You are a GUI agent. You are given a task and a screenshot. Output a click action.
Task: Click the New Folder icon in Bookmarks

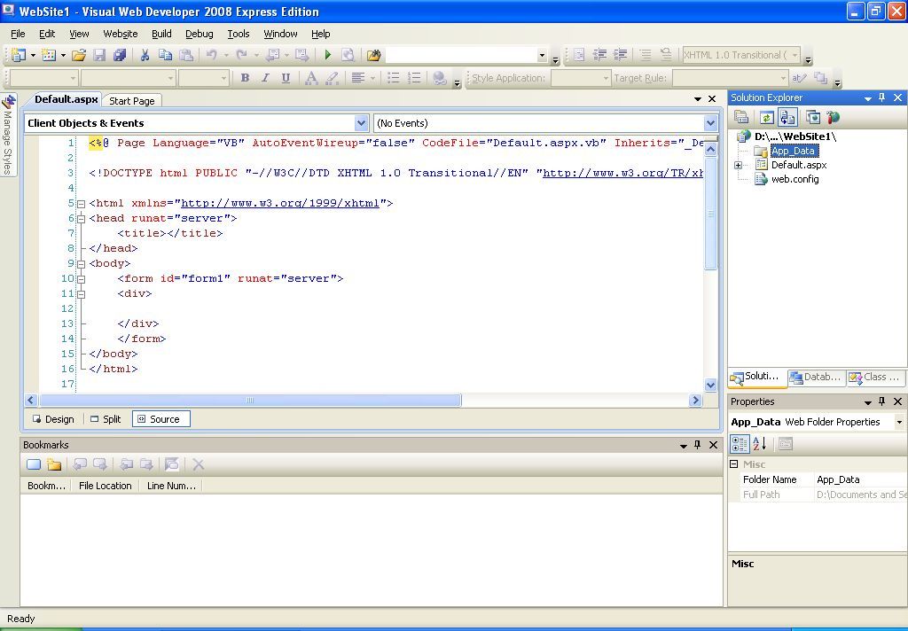(54, 464)
